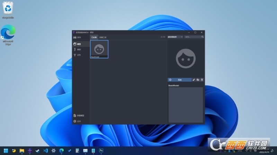Select the BaseModel thumbnail
The image size is (277, 155).
tap(99, 49)
